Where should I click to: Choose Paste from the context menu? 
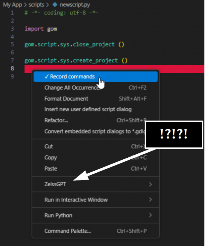(51, 169)
